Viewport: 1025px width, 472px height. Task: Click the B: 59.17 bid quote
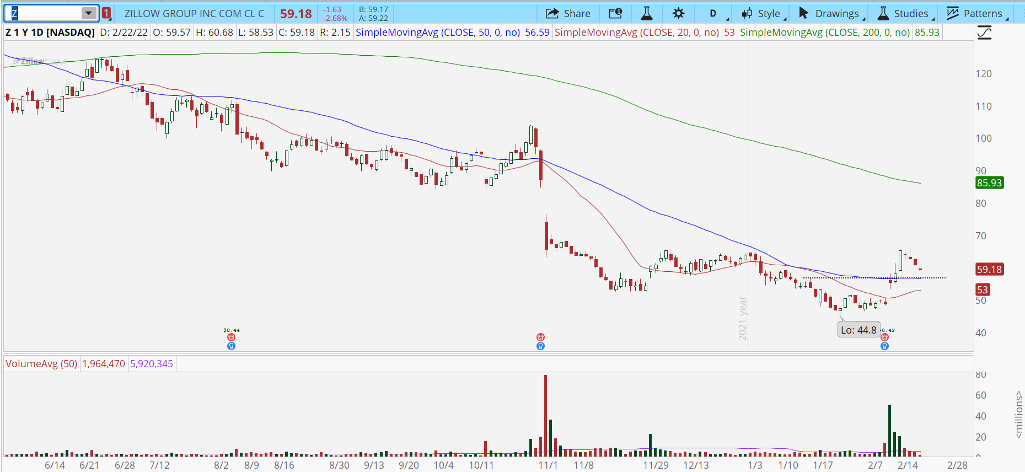[x=373, y=9]
